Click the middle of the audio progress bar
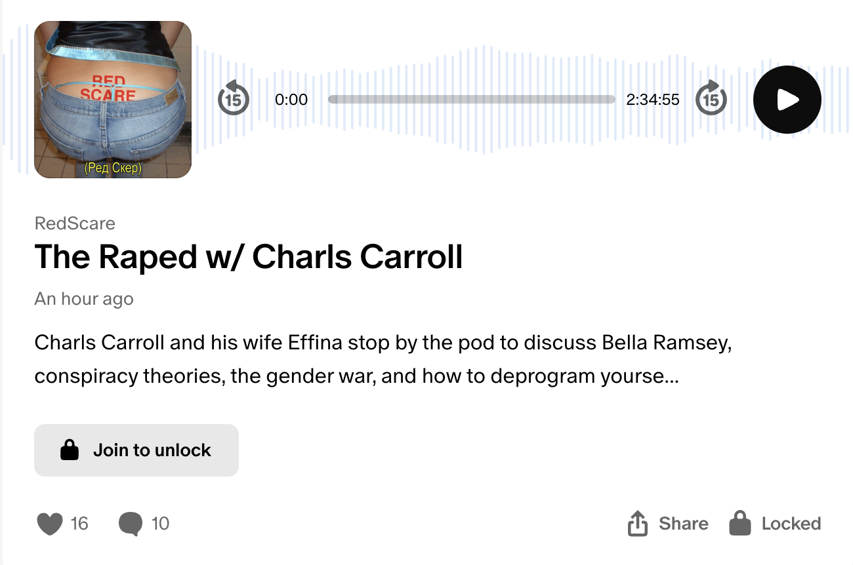This screenshot has width=853, height=565. coord(472,100)
